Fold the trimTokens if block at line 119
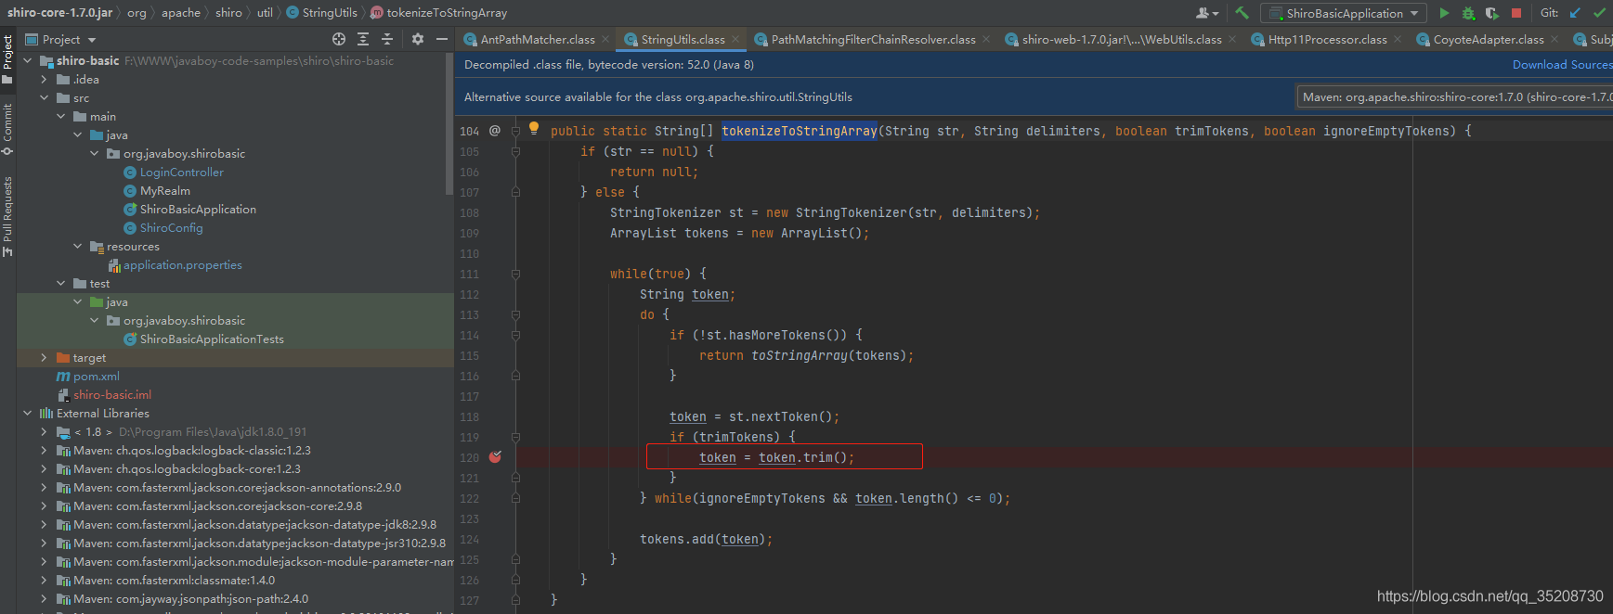The height and width of the screenshot is (614, 1613). 515,437
